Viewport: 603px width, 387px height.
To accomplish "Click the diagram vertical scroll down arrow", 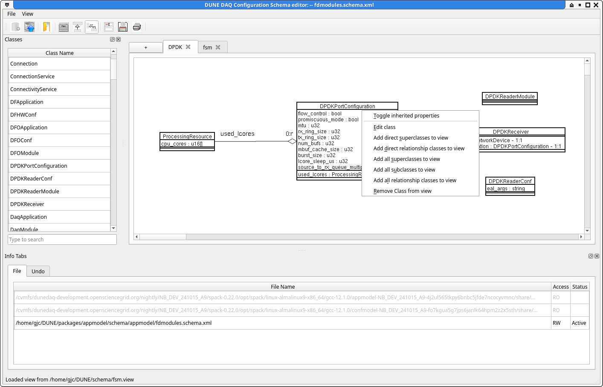I will 587,231.
